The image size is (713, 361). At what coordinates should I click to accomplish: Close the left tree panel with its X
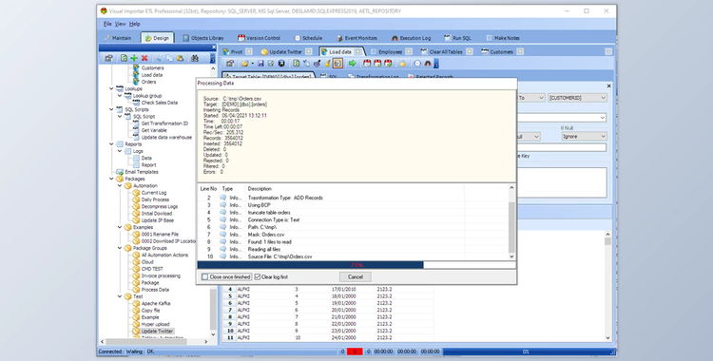point(214,47)
